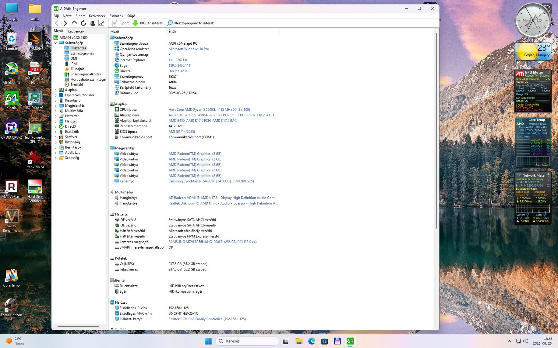
Task: Open the MSI Afterburner desktop icon
Action: pos(11,73)
